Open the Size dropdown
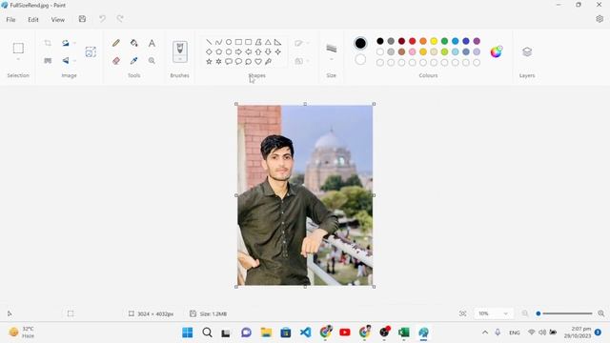The image size is (610, 343). click(x=332, y=59)
